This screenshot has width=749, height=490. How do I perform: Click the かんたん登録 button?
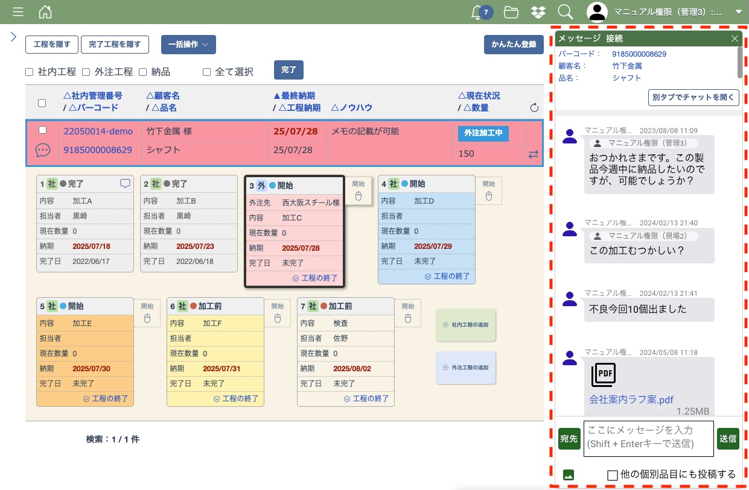(514, 45)
